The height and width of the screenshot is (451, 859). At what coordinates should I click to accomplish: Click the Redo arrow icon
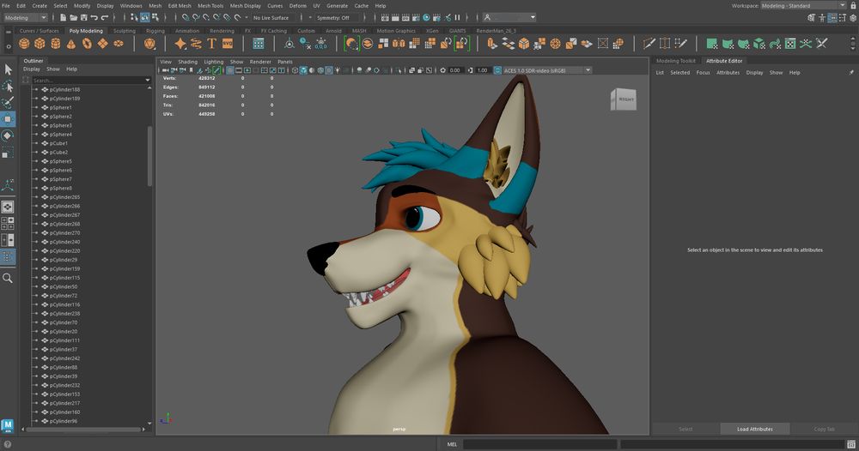(x=104, y=17)
